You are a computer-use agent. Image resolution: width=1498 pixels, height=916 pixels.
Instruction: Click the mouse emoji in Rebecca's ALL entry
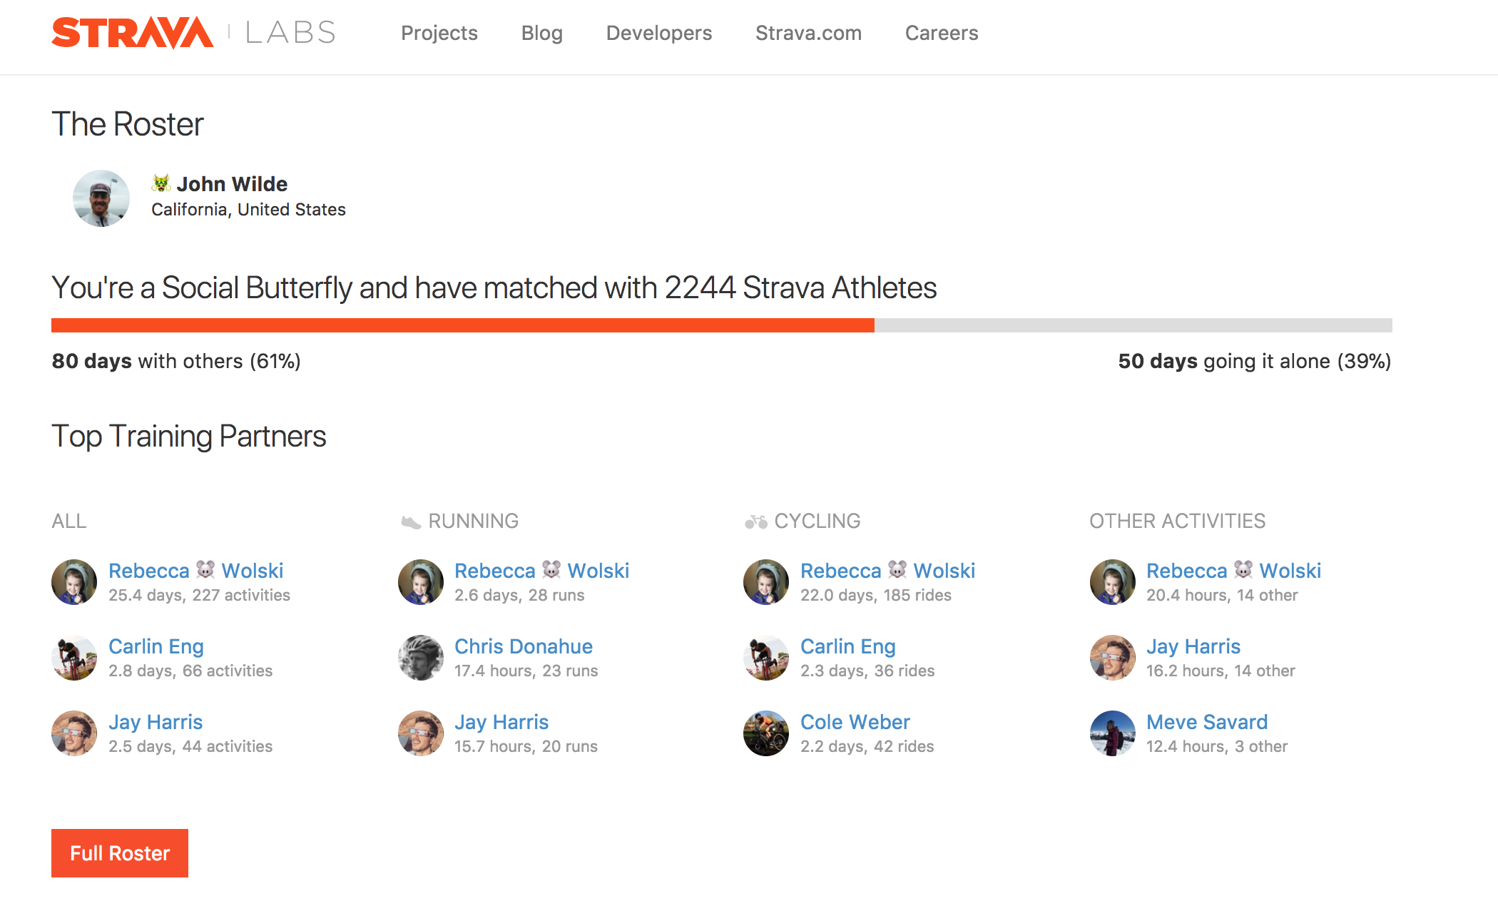(205, 569)
